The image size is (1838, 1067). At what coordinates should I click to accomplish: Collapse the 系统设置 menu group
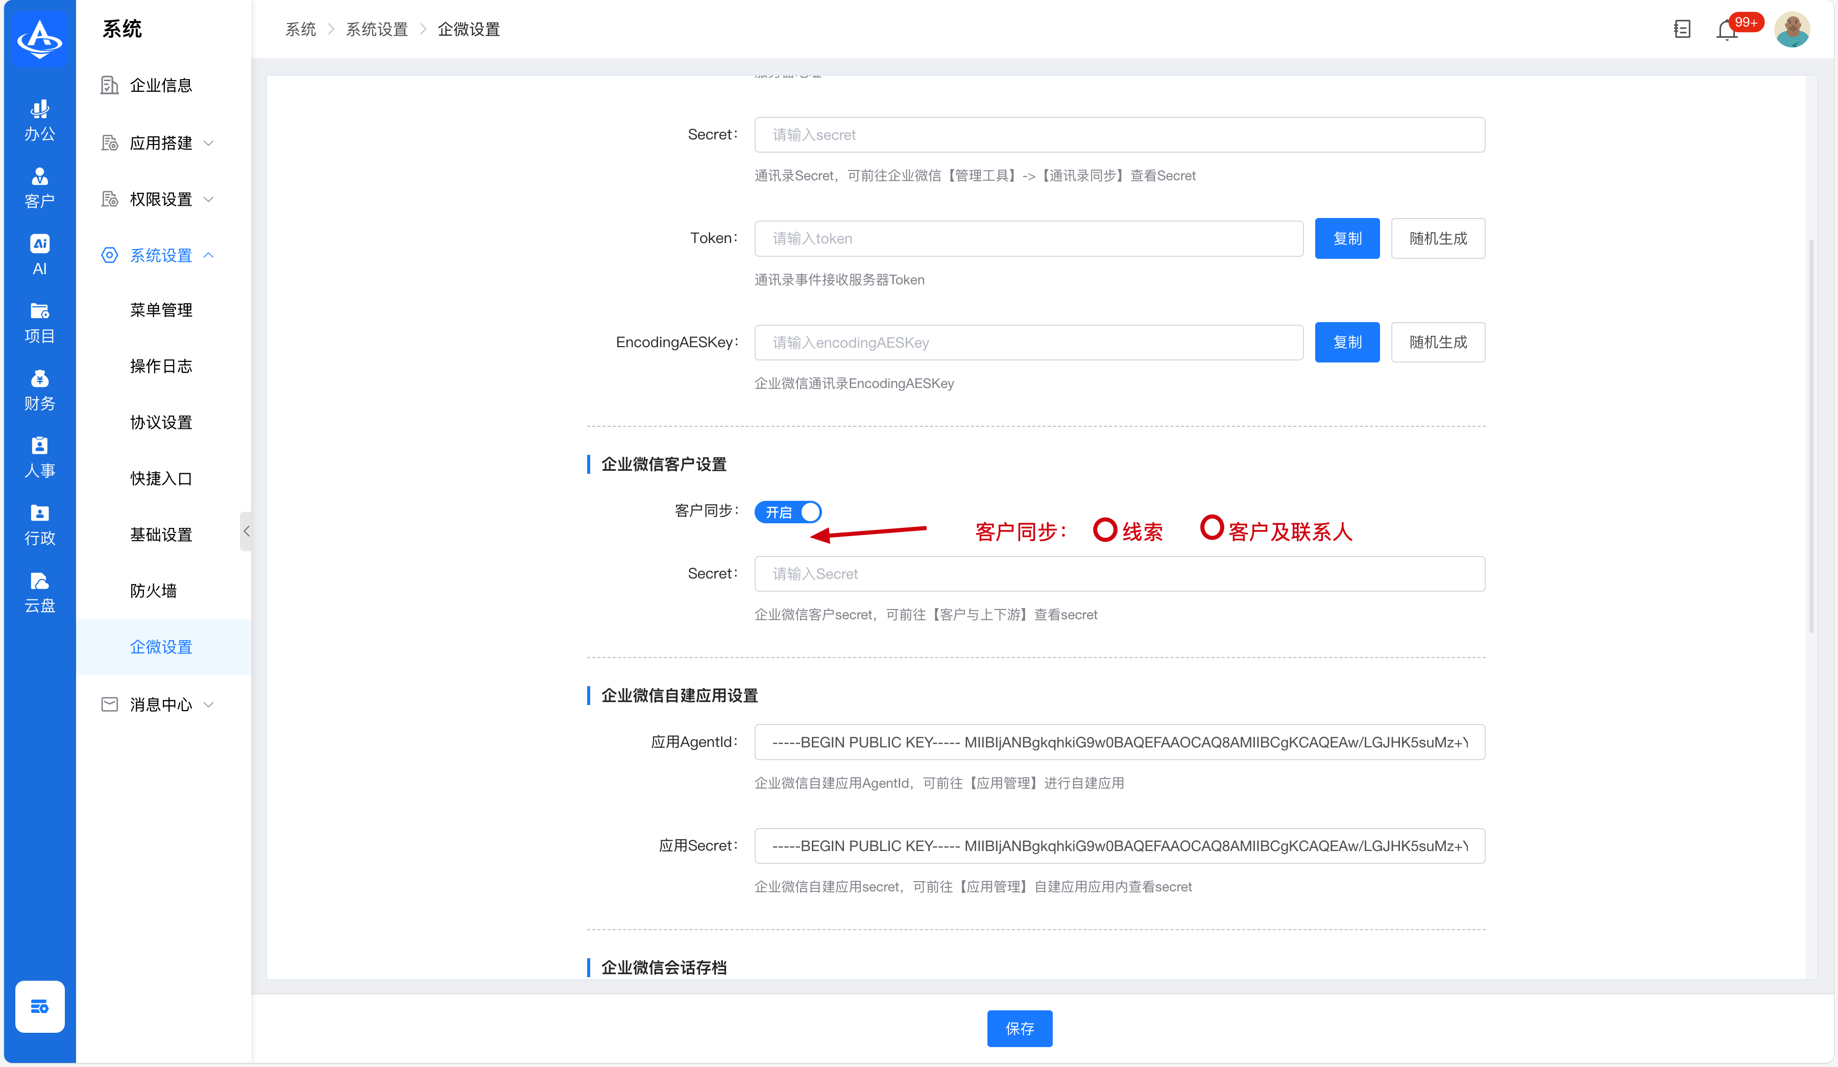tap(160, 255)
